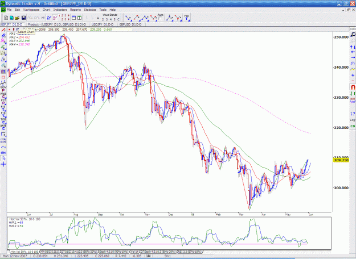Switch to the USDJPY D1 chart tab
This screenshot has width=356, height=259.
pos(103,24)
